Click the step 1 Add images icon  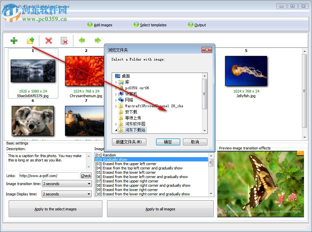click(89, 25)
